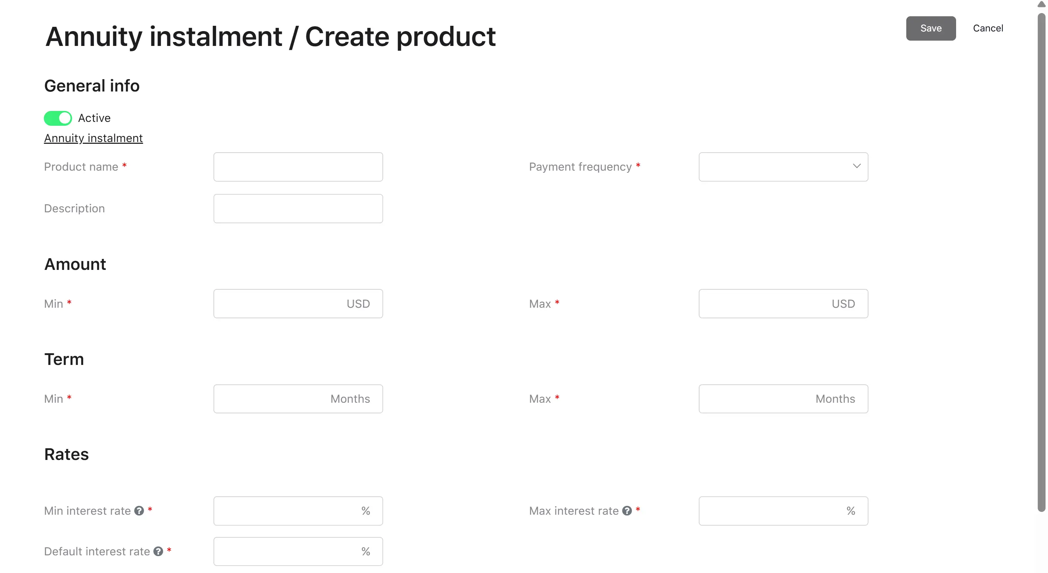Select the Amount Max USD field
The width and height of the screenshot is (1048, 573).
(783, 304)
